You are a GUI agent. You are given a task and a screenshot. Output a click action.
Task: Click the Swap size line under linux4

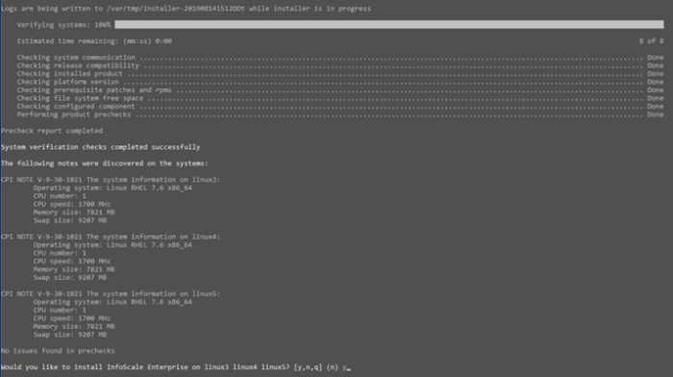coord(70,277)
